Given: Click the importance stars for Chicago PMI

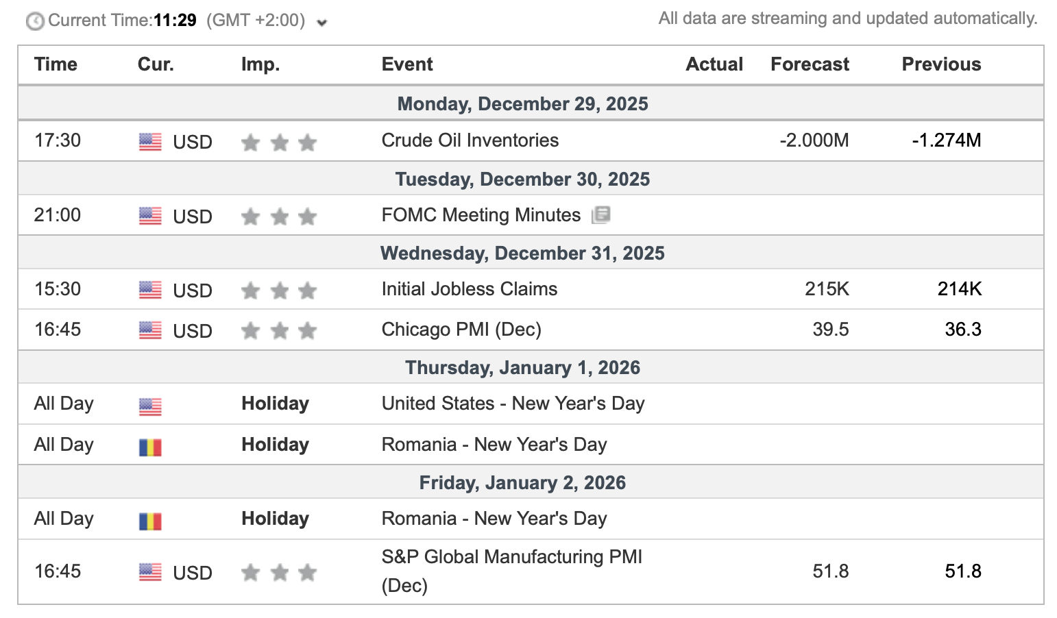Looking at the screenshot, I should click(x=279, y=331).
